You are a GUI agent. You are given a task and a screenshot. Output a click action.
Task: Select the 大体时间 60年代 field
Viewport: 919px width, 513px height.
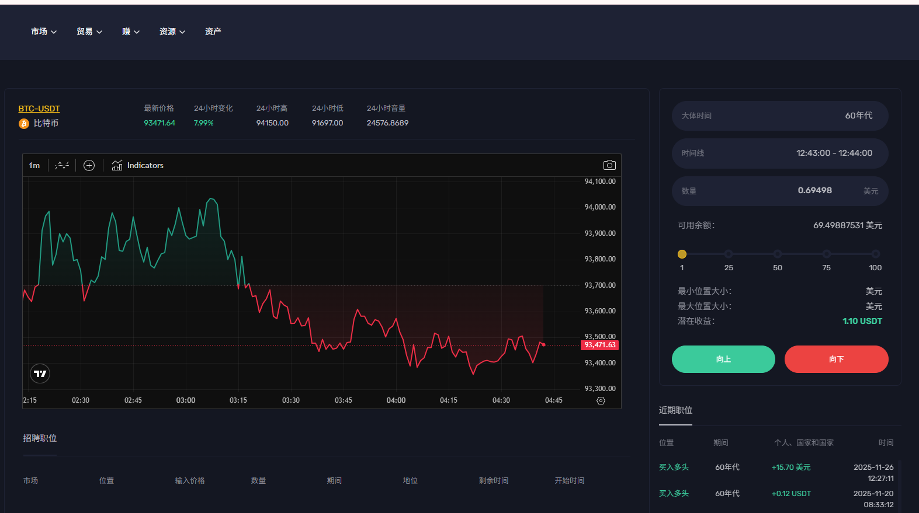click(x=780, y=116)
